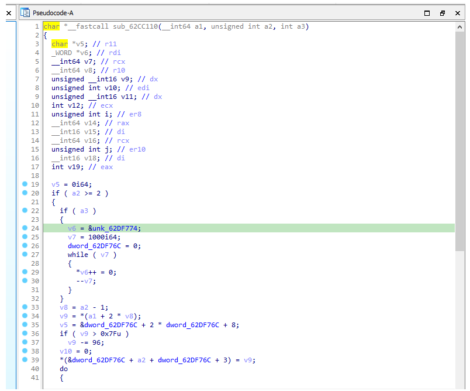
Task: Select highlighted char return type on line 1
Action: coord(51,26)
